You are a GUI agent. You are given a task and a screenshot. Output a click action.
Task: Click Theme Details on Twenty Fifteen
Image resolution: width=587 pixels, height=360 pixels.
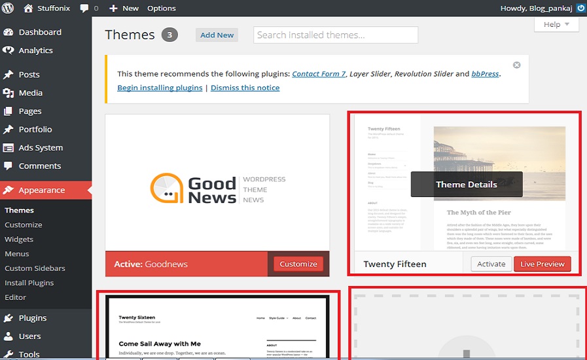tap(467, 185)
